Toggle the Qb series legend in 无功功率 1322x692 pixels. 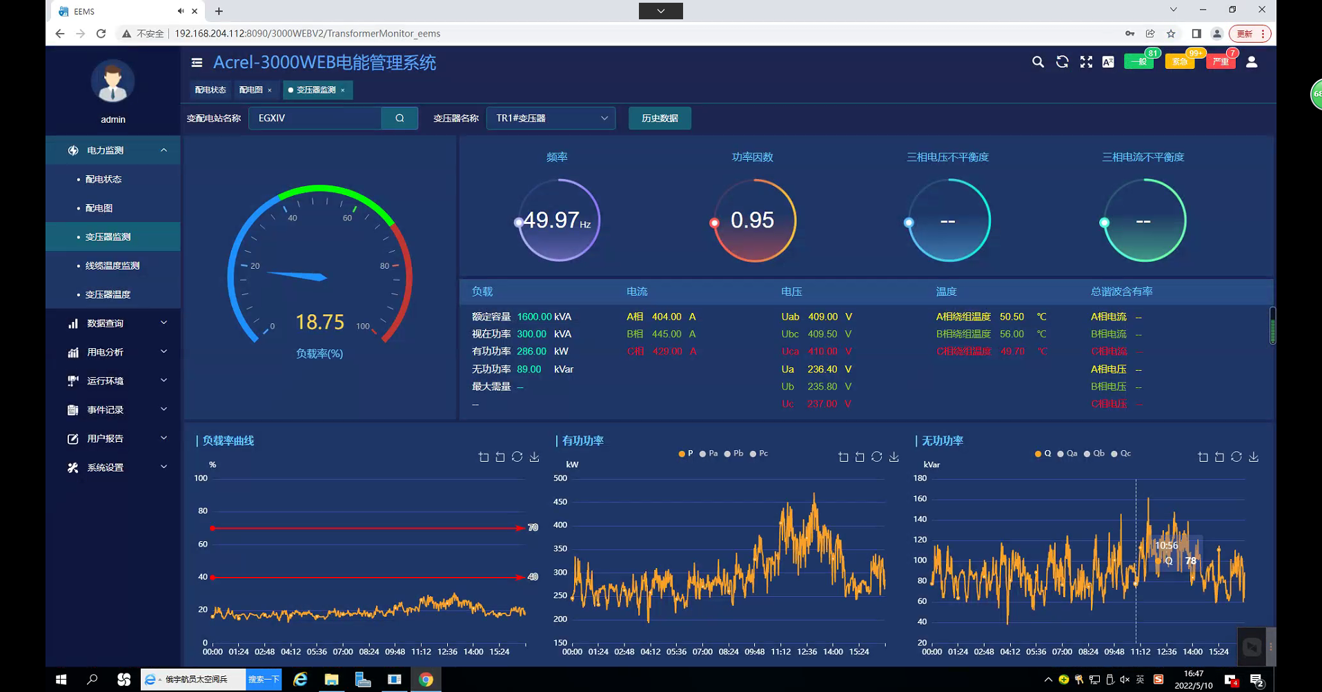click(x=1094, y=454)
